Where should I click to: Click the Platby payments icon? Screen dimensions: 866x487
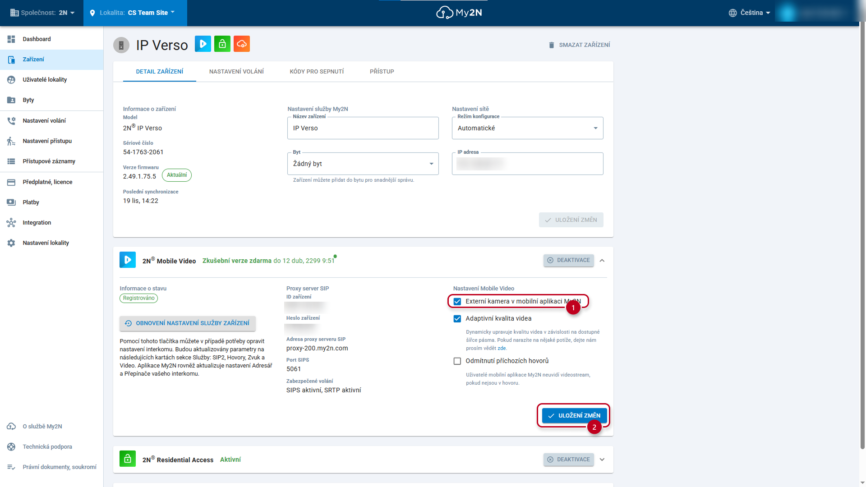click(x=11, y=202)
